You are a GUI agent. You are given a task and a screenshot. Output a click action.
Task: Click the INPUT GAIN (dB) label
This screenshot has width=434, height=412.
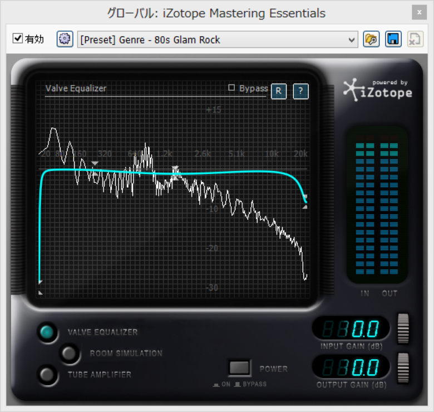pyautogui.click(x=351, y=346)
